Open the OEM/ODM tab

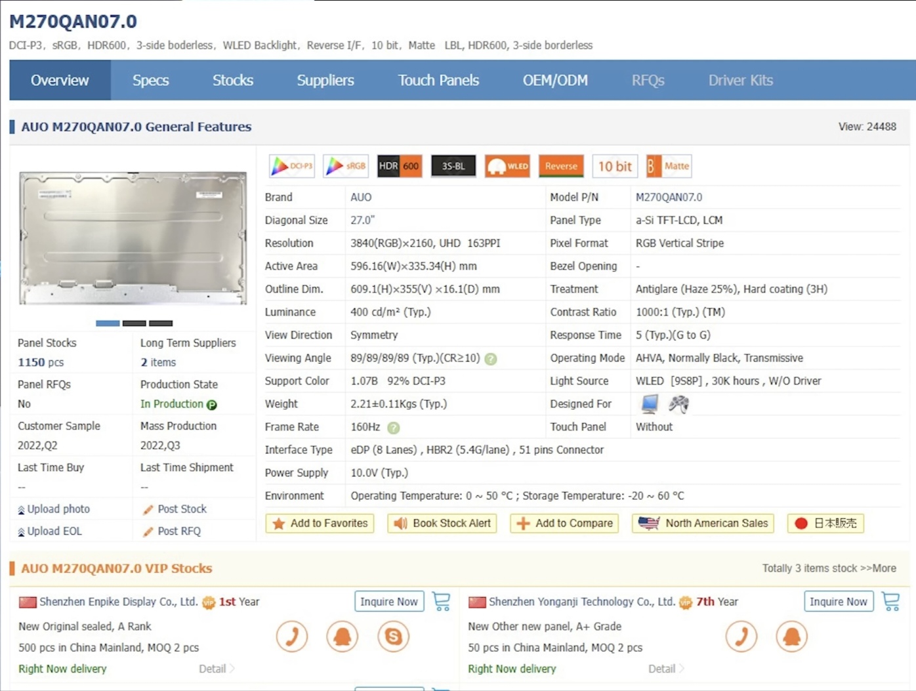pos(555,80)
